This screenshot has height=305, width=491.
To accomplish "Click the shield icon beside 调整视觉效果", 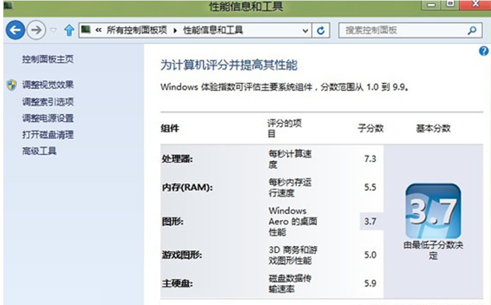I will tap(11, 85).
